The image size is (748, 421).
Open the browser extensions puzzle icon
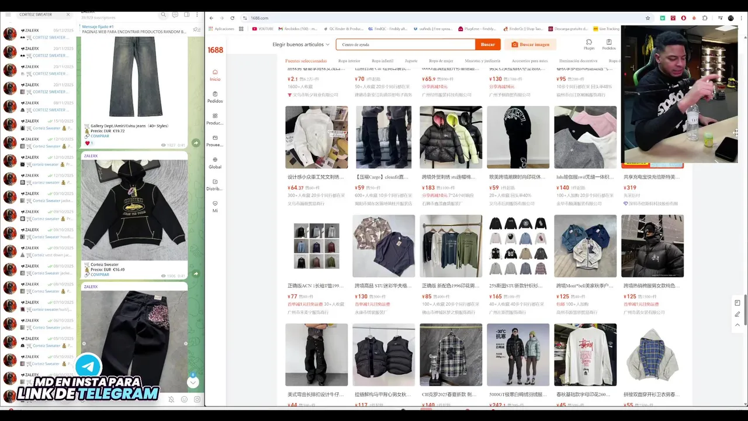click(x=705, y=18)
